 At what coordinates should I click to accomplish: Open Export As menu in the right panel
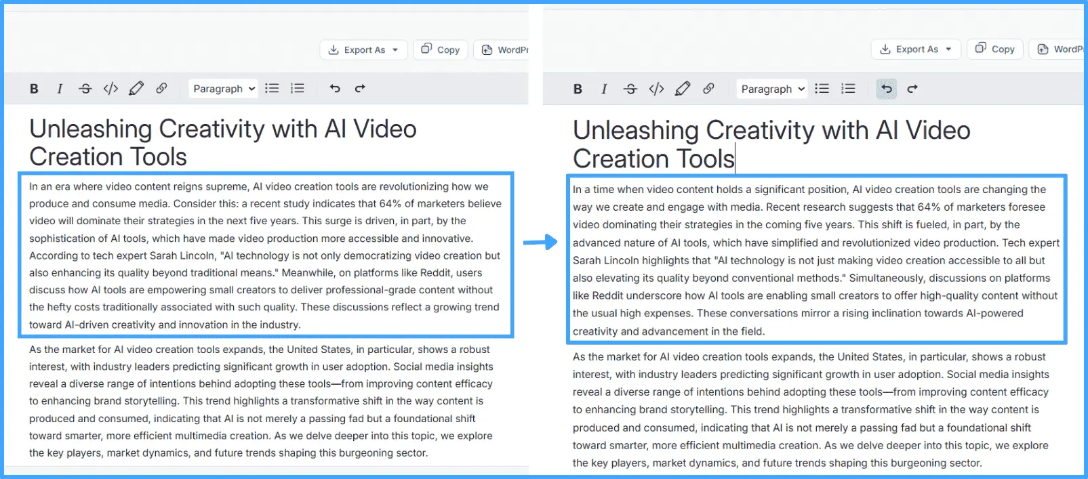pos(916,49)
